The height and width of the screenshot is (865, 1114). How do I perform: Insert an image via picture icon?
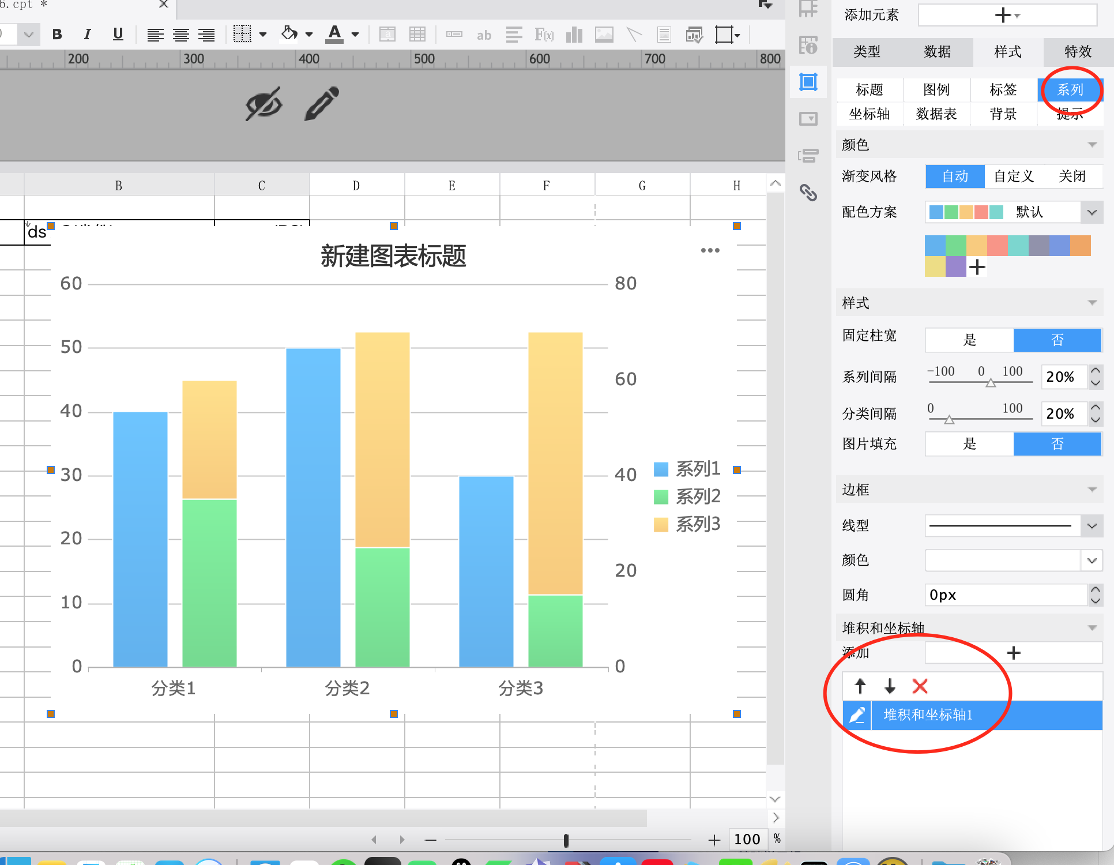[604, 35]
